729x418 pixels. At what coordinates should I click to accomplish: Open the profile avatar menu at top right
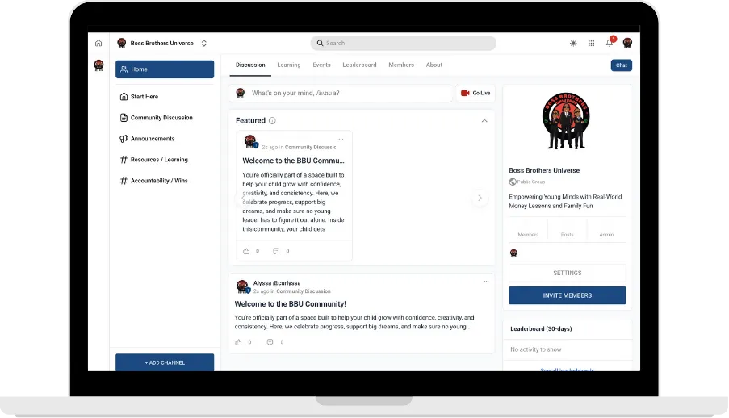[627, 44]
